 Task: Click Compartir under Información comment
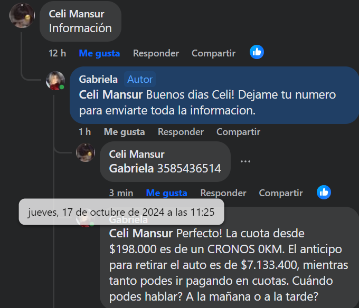(213, 53)
